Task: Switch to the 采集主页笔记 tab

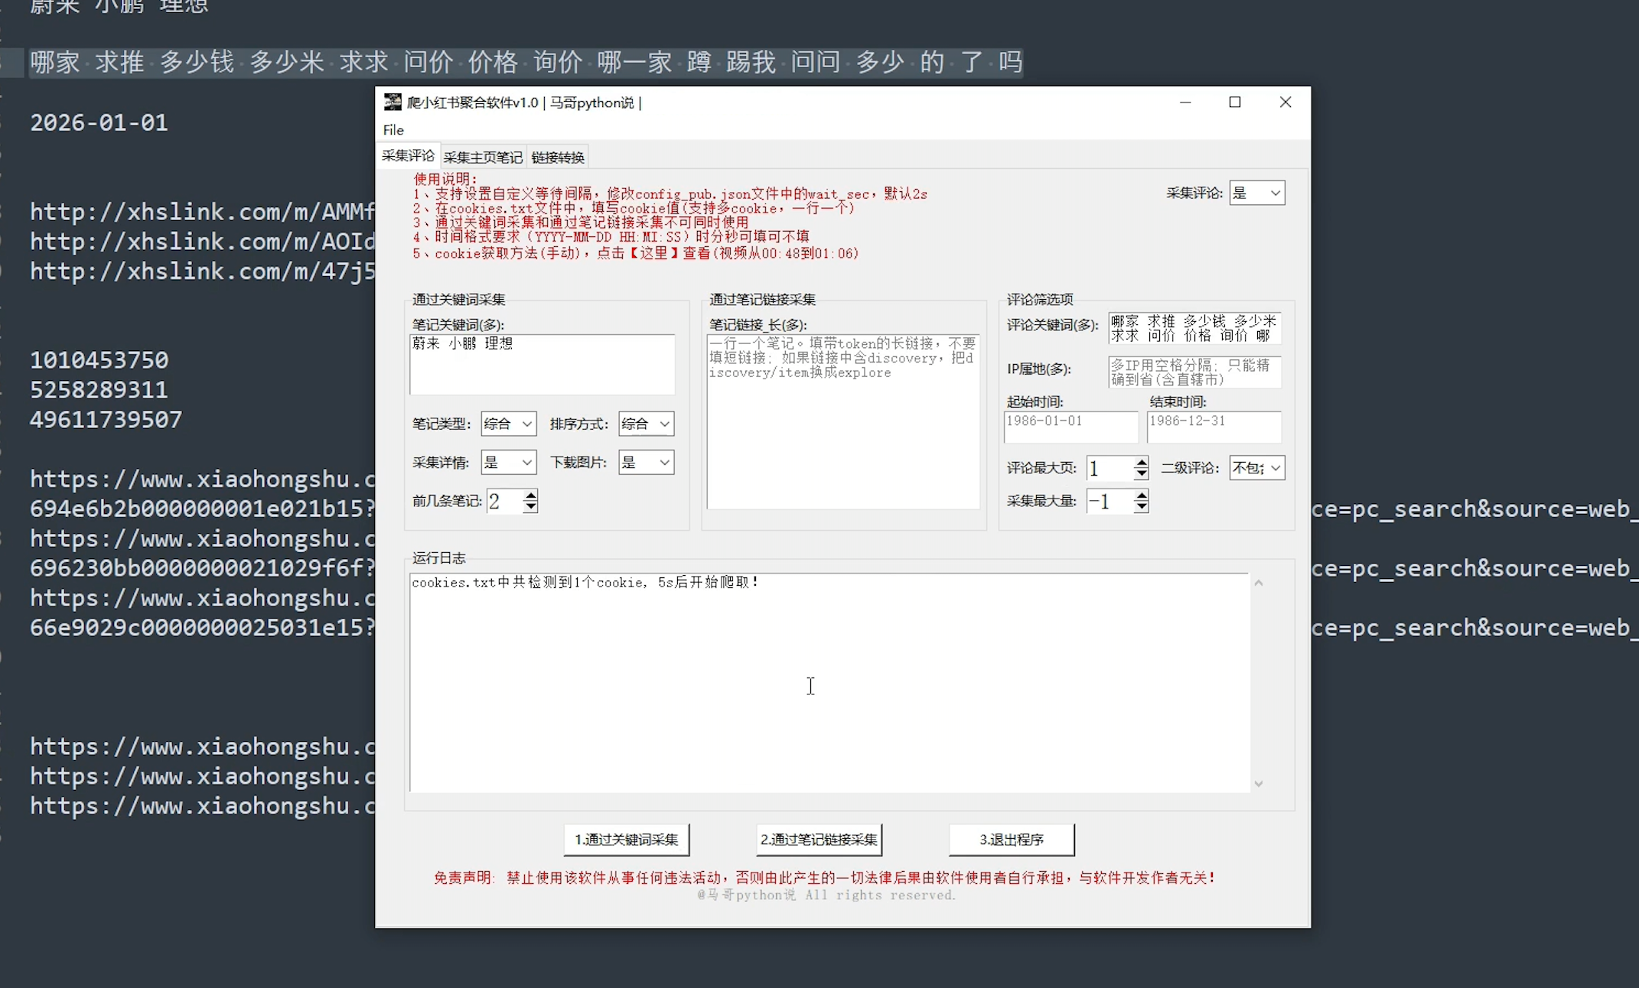Action: (x=482, y=158)
